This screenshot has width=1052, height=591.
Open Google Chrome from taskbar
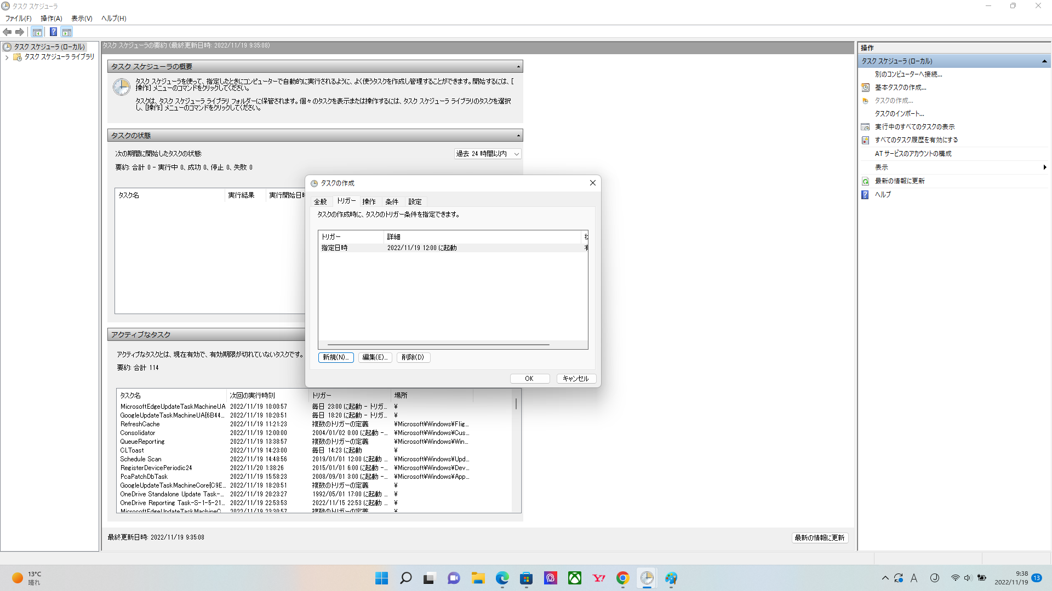click(622, 578)
